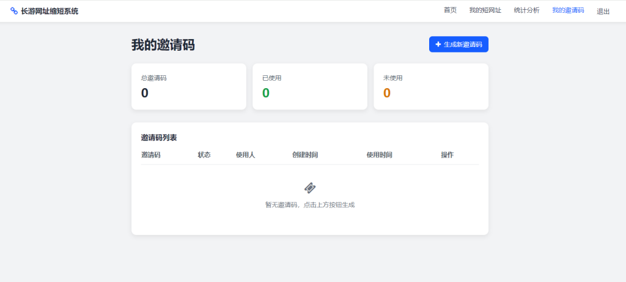The width and height of the screenshot is (626, 282).
Task: Click the 状态 column header
Action: (x=204, y=155)
